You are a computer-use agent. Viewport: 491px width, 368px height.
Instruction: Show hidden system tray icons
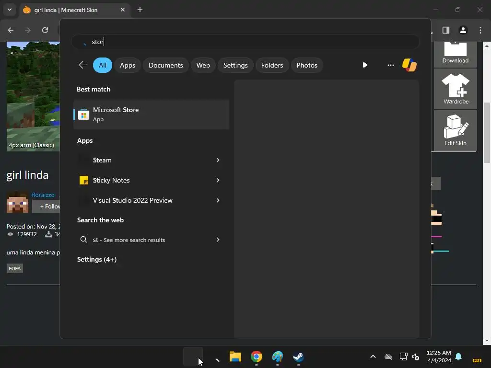point(373,356)
